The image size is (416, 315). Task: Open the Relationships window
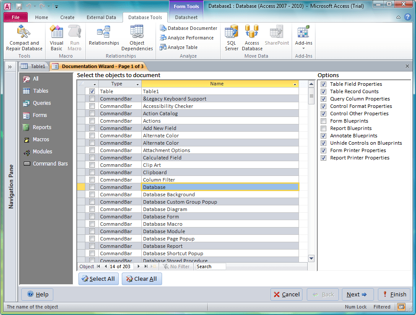(104, 35)
